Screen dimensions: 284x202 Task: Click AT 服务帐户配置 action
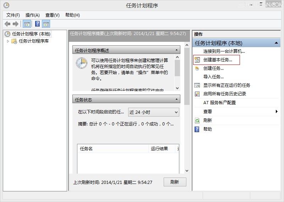[x=219, y=102]
